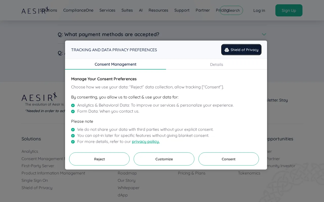Click the Consent button
Image resolution: width=324 pixels, height=202 pixels.
[x=229, y=159]
